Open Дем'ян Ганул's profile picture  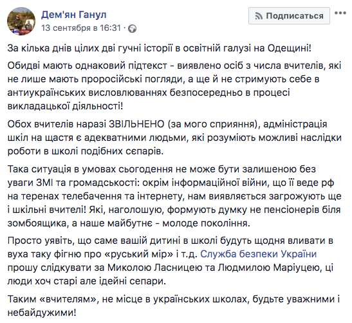[21, 21]
